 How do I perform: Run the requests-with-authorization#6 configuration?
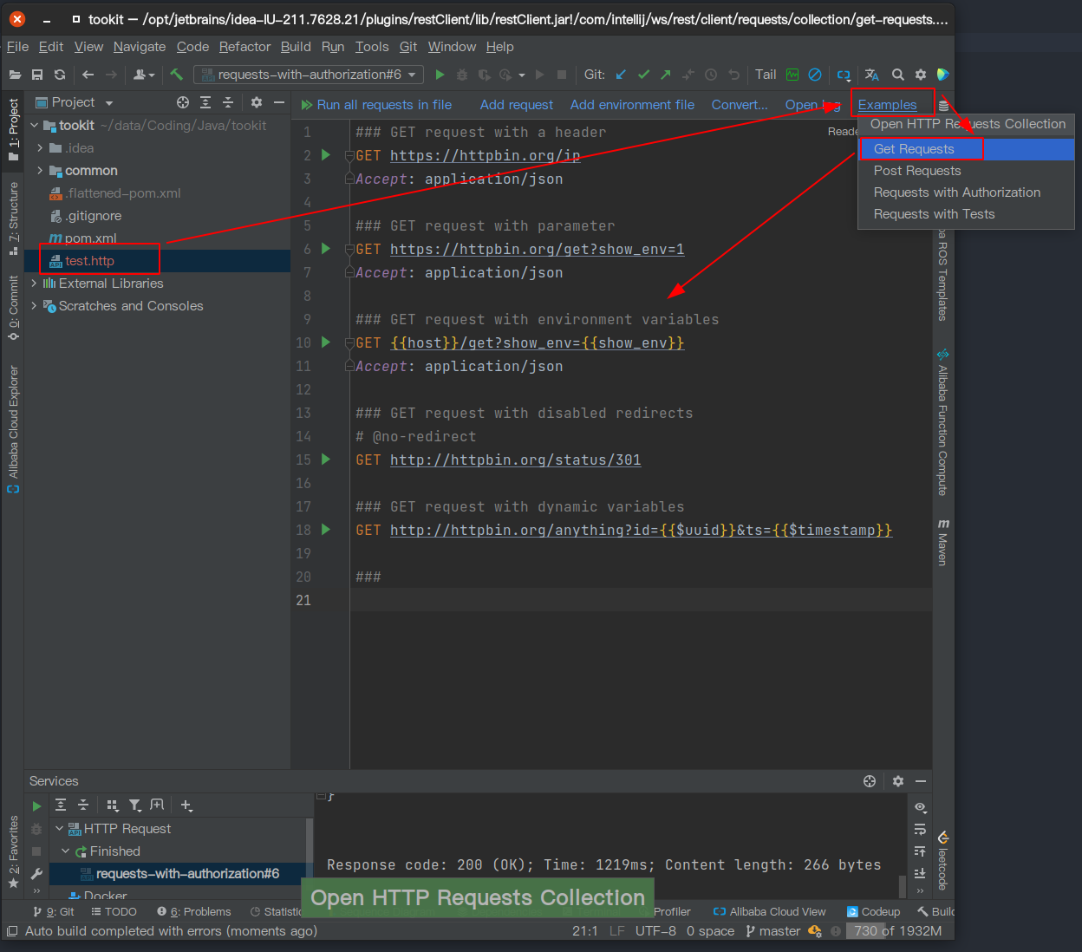click(x=440, y=75)
